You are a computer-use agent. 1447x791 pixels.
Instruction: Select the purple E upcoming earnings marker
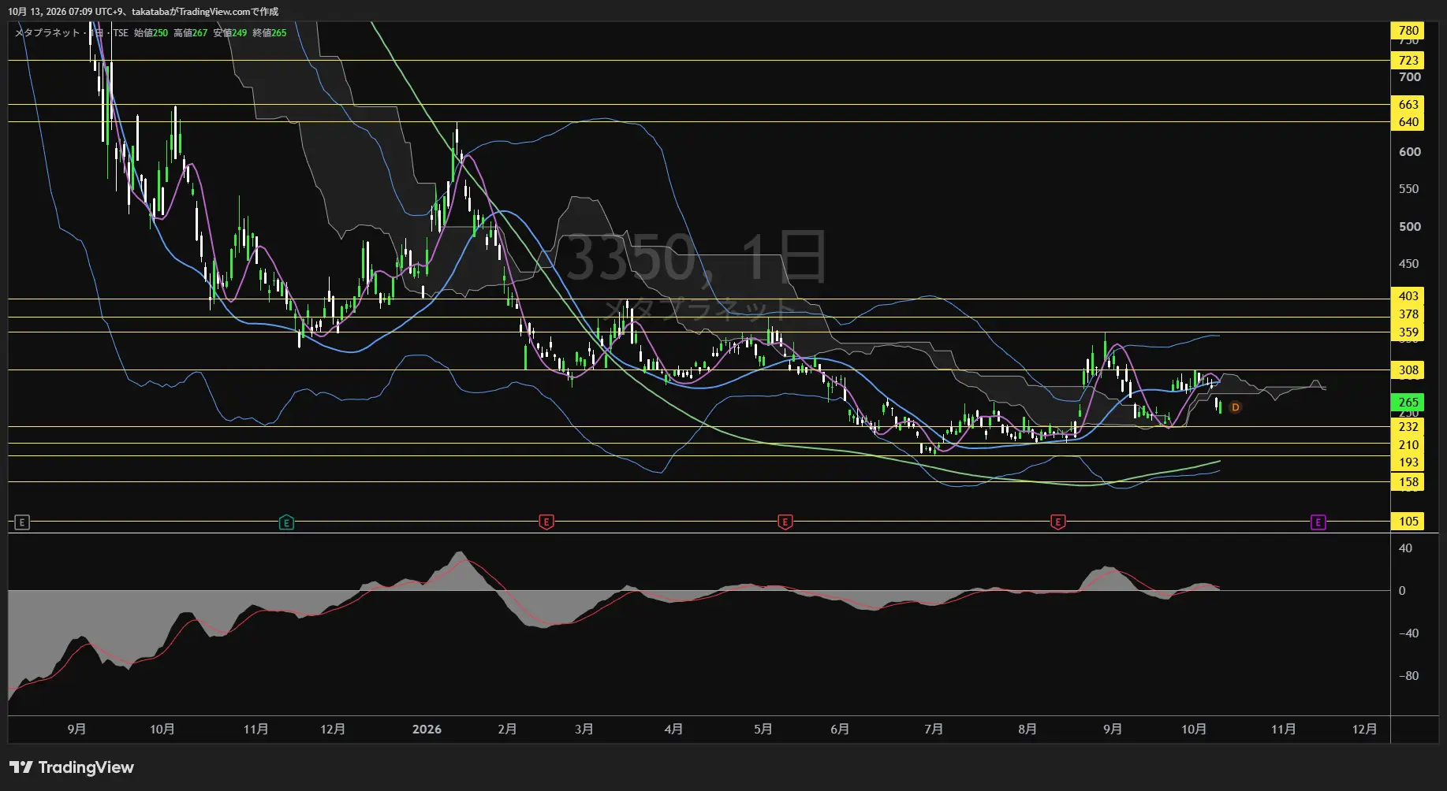click(1318, 522)
